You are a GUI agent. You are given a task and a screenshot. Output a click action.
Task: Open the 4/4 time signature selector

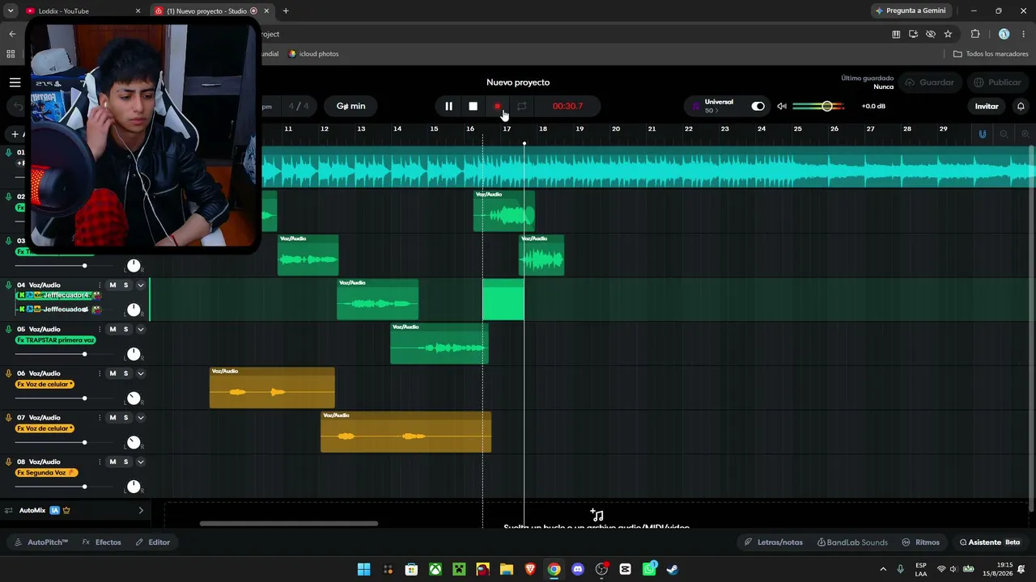pos(299,106)
